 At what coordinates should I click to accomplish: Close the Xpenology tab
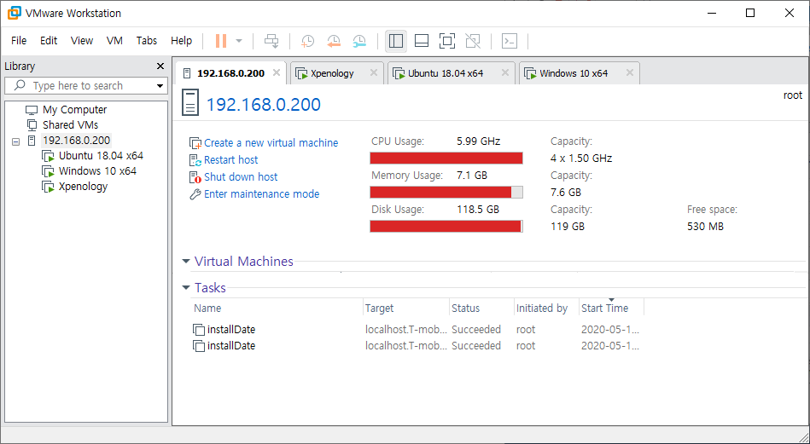tap(374, 72)
